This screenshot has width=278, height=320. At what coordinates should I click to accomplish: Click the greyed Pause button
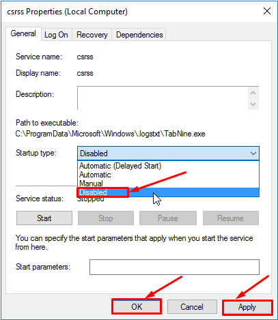point(168,218)
